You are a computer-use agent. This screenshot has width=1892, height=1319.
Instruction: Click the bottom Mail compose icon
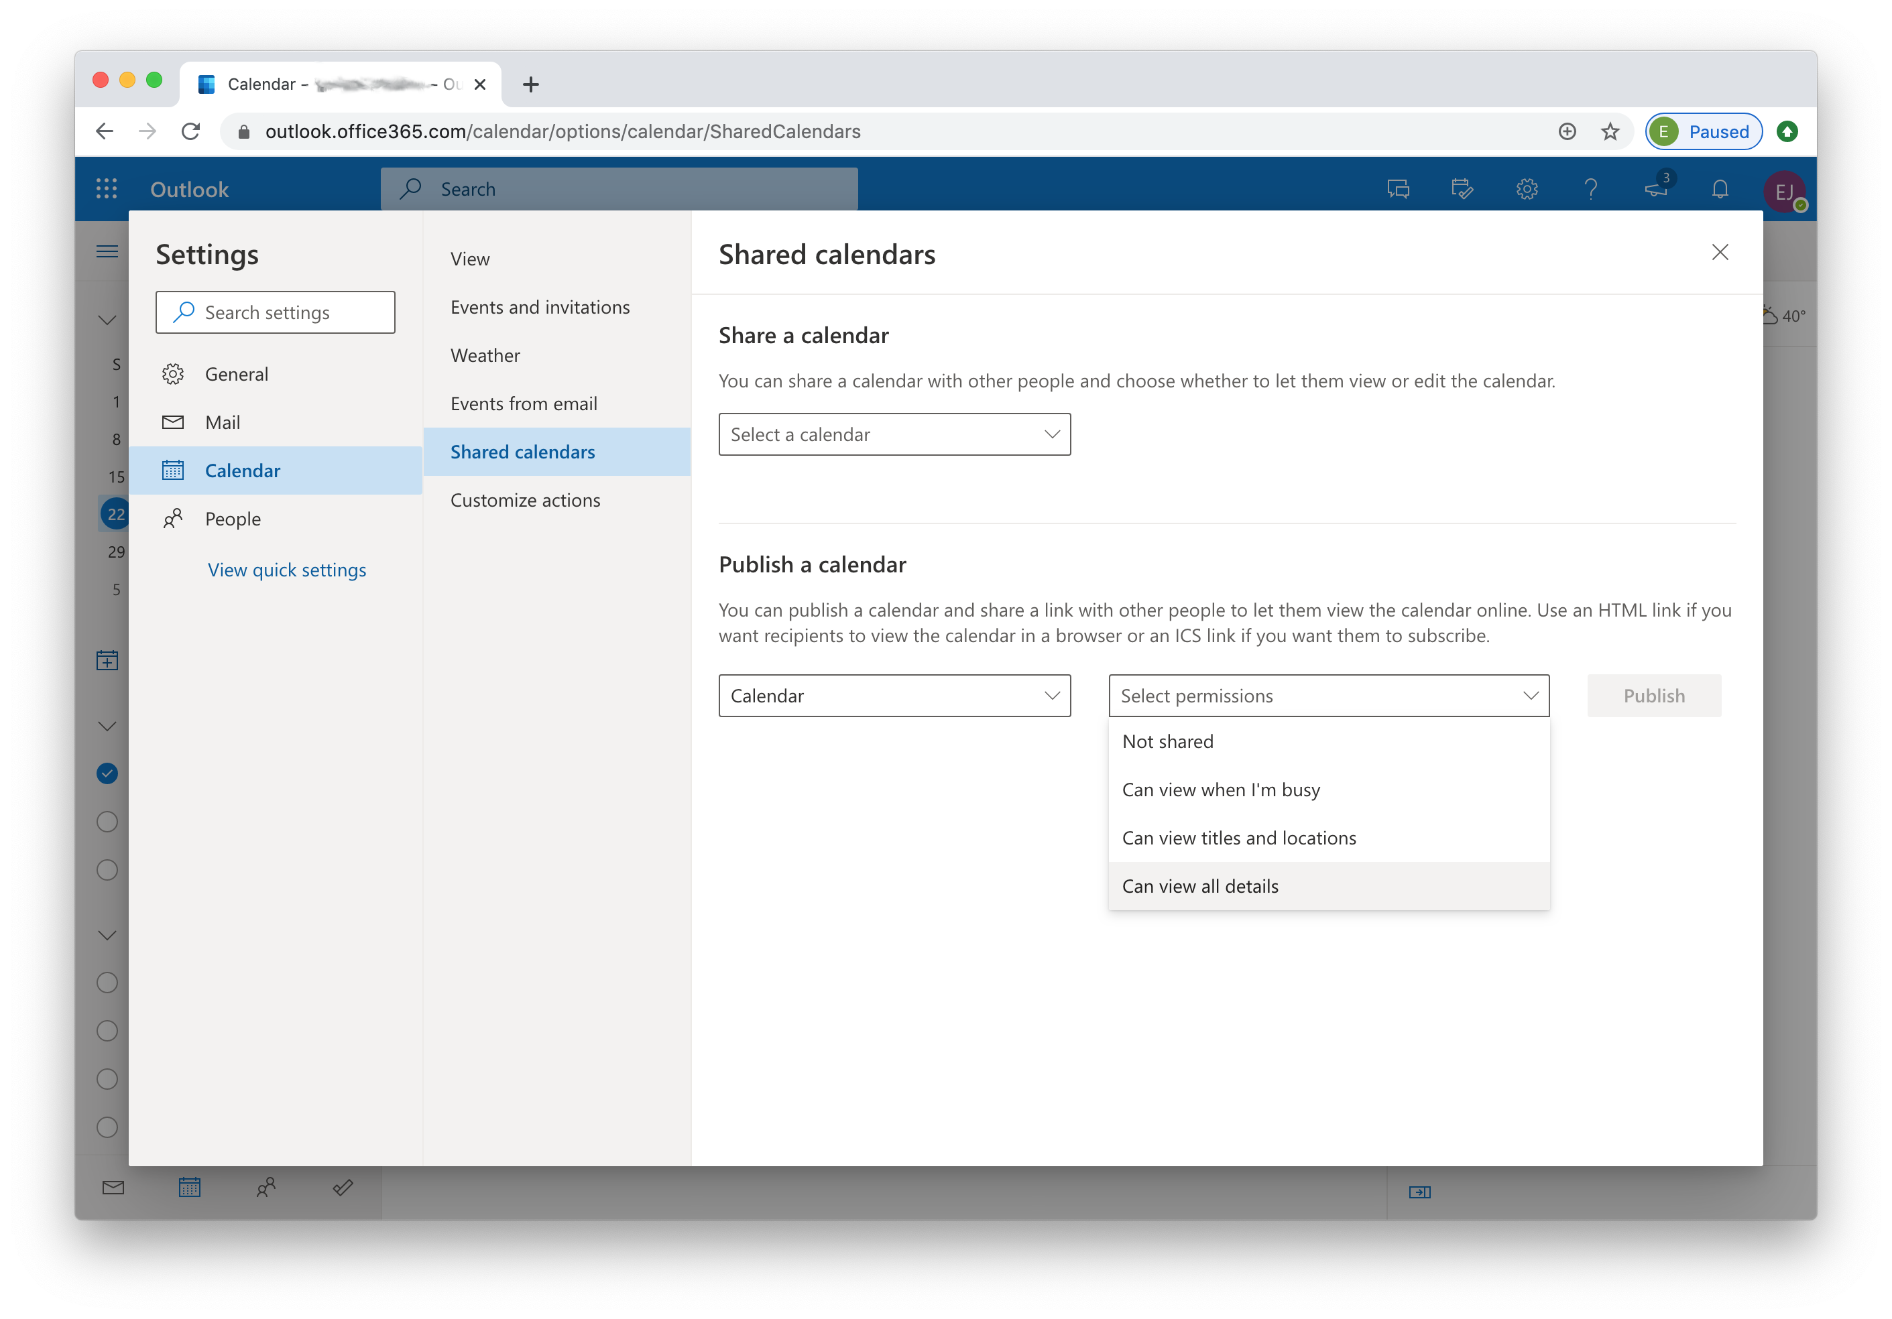pos(112,1188)
